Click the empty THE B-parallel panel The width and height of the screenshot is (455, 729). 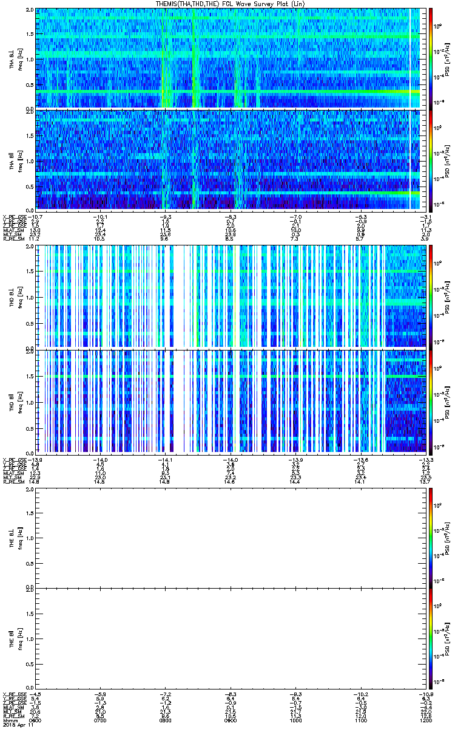tap(228, 638)
